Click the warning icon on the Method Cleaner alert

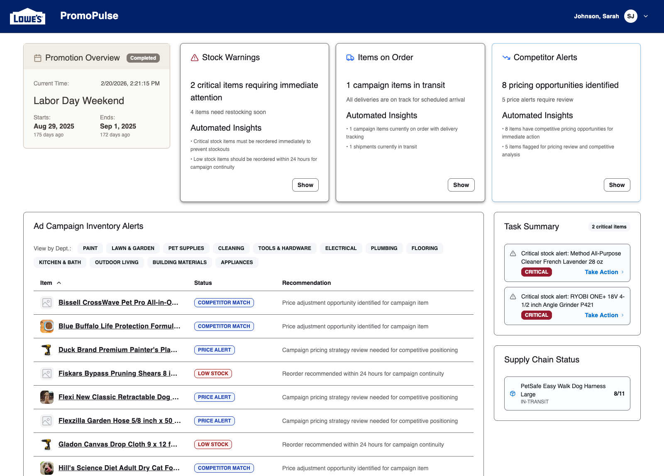(513, 253)
